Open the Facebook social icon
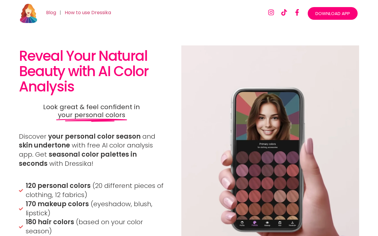 [x=297, y=12]
